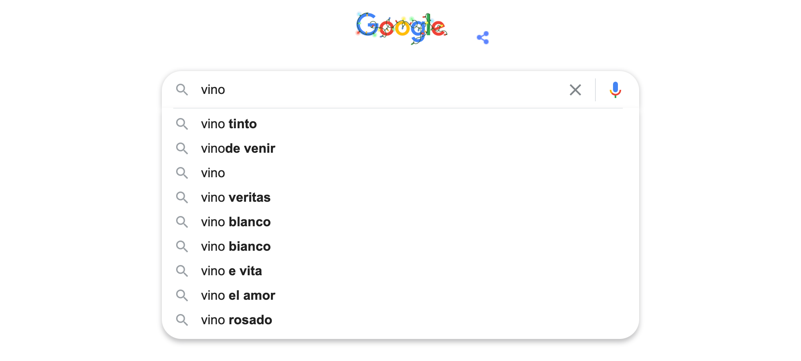Select the "vino bianco" suggestion
The width and height of the screenshot is (801, 361).
point(235,247)
